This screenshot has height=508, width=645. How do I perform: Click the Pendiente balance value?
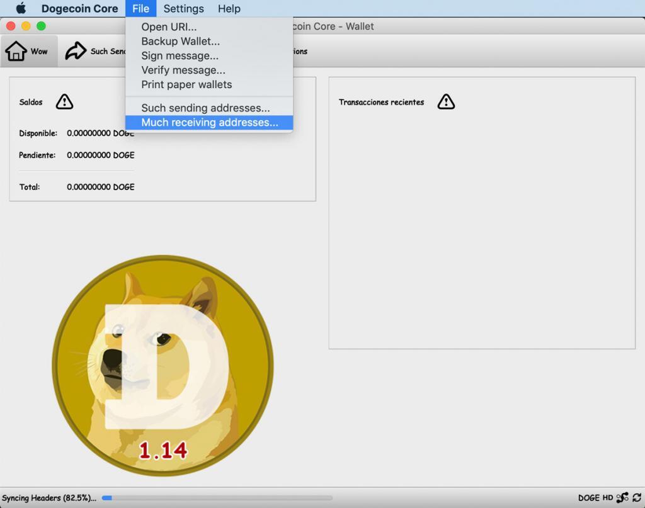(x=100, y=155)
